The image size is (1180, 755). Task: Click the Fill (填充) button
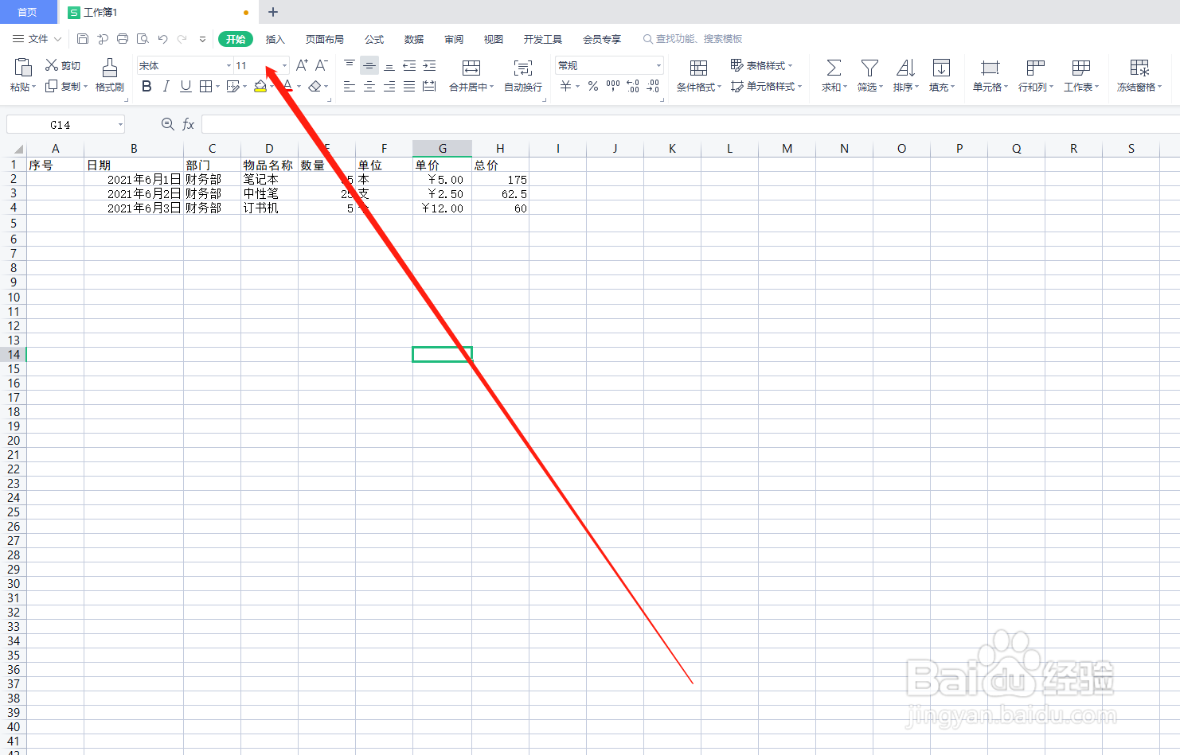[942, 75]
